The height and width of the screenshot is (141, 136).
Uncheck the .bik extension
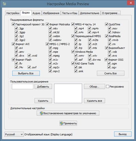click(76, 67)
